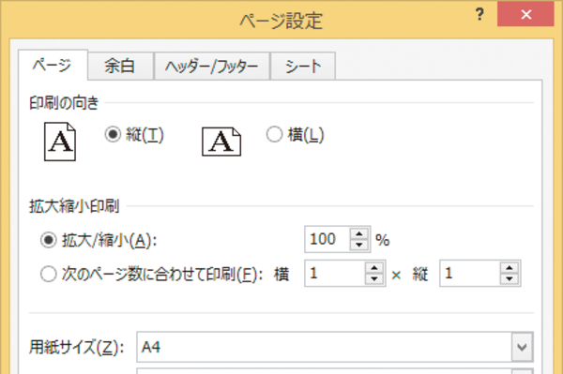Screen dimensions: 563x374
Task: Decrease 横 page count with down arrow
Action: (374, 279)
